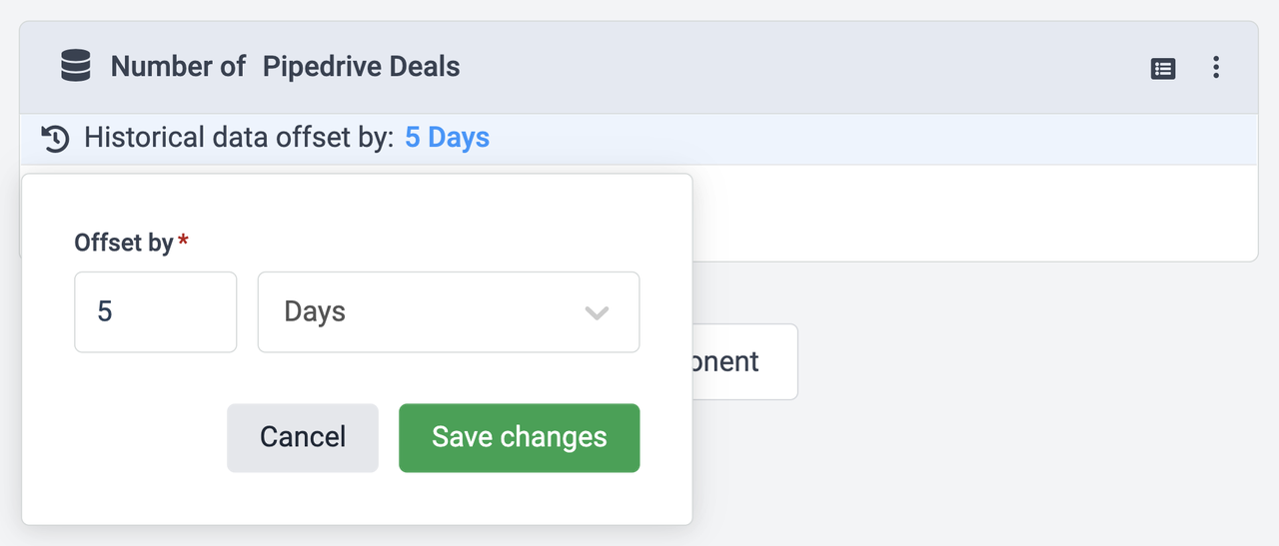The image size is (1279, 546).
Task: Focus the offset number field showing 5
Action: (x=155, y=312)
